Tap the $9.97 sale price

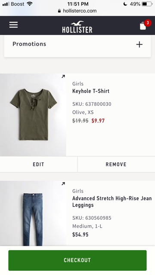coord(98,121)
